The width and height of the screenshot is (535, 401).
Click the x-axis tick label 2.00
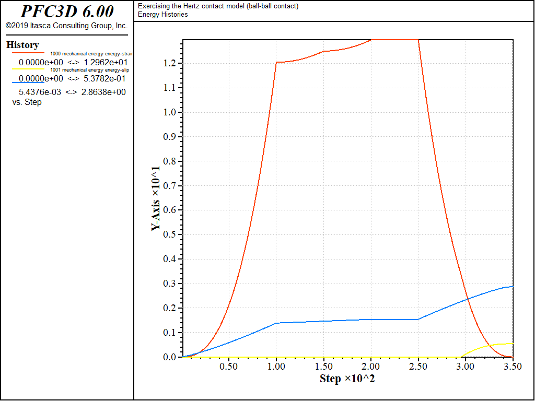pos(371,367)
